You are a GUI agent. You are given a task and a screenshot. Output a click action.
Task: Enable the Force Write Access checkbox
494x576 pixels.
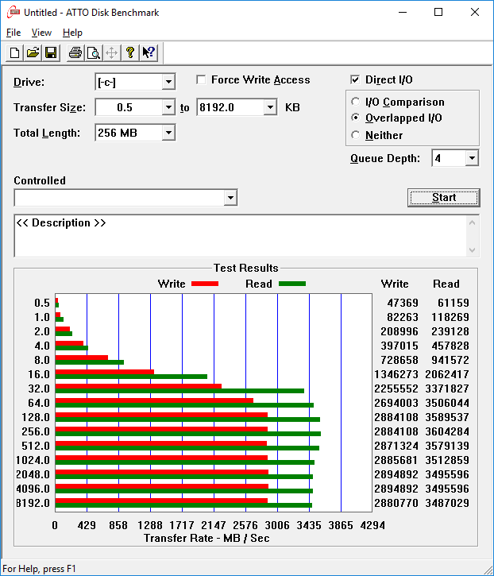[201, 79]
